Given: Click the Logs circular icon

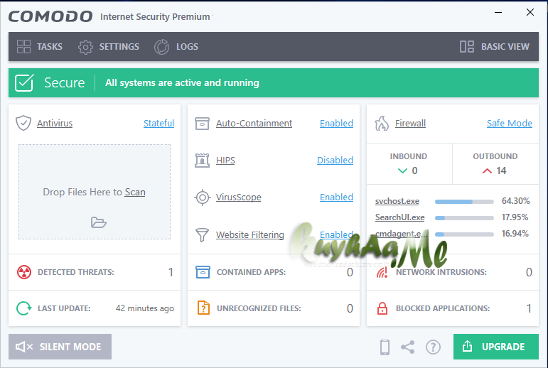Looking at the screenshot, I should coord(161,47).
